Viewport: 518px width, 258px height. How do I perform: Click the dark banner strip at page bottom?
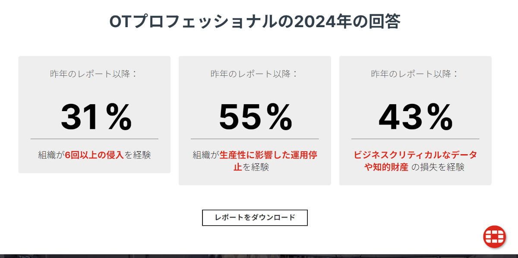click(x=259, y=256)
